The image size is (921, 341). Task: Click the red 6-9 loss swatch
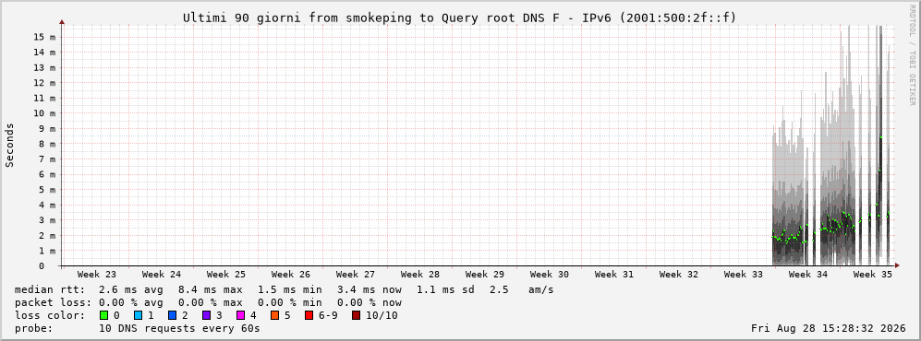tap(309, 316)
